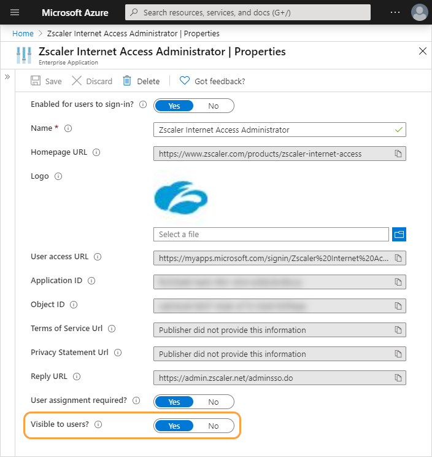Click the user account avatar icon
Image resolution: width=432 pixels, height=457 pixels.
pos(420,12)
